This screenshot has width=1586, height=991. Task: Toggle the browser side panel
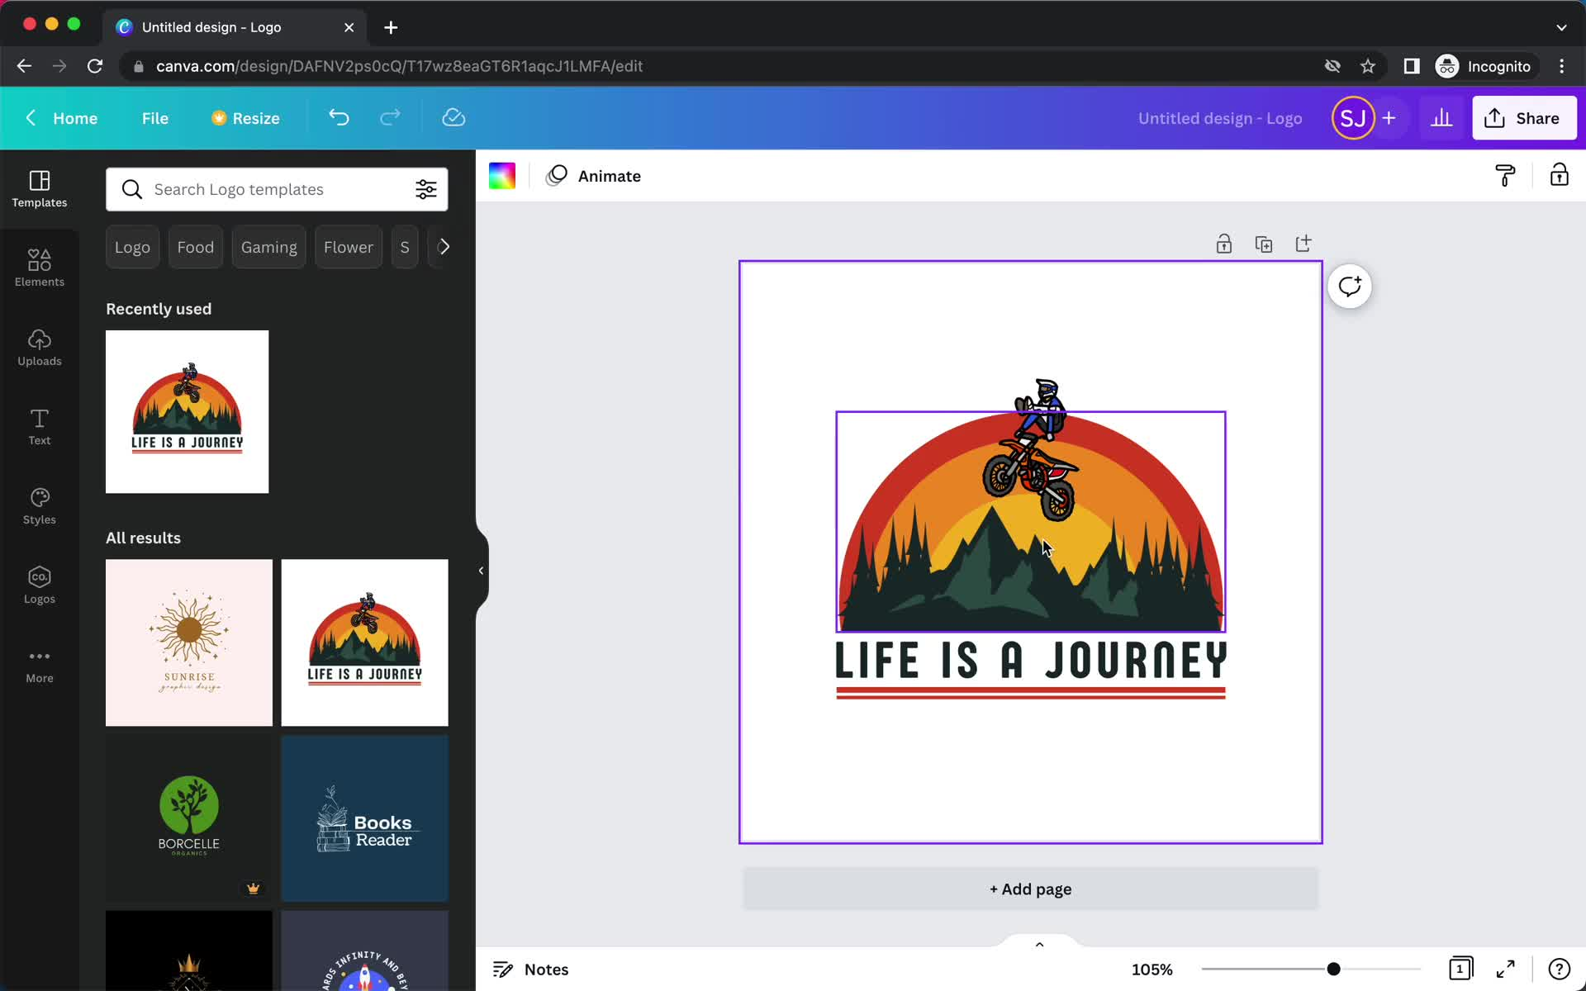click(1412, 66)
